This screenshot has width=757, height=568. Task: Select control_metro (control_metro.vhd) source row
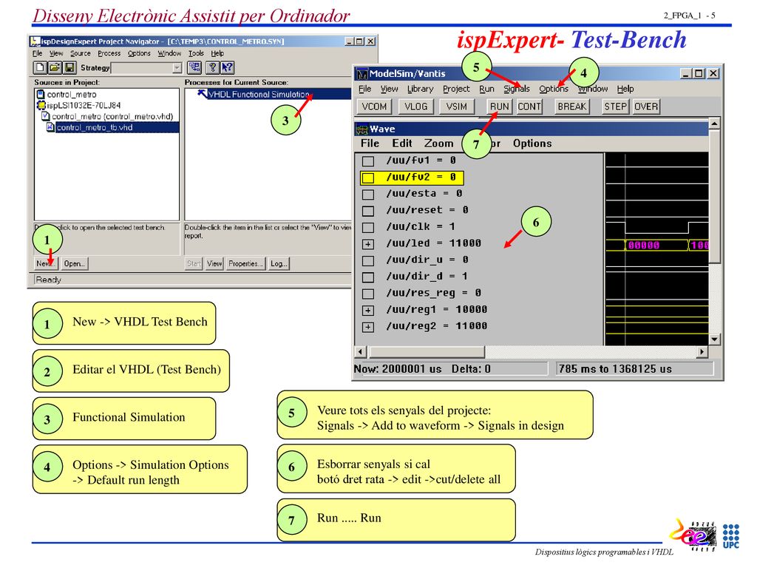(107, 116)
